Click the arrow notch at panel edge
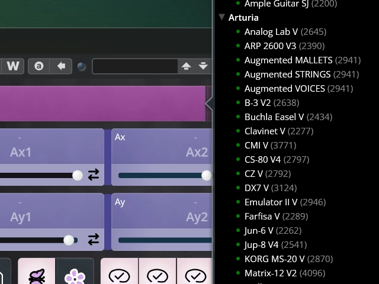Screen dimensions: 379x284 coord(209,104)
